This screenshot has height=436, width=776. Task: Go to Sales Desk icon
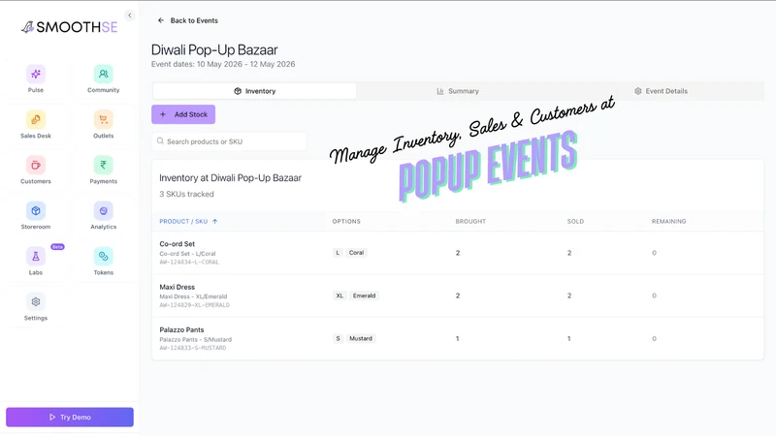[x=36, y=119]
